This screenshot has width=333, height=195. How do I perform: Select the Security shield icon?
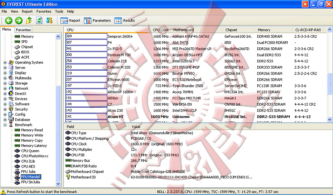click(x=11, y=109)
